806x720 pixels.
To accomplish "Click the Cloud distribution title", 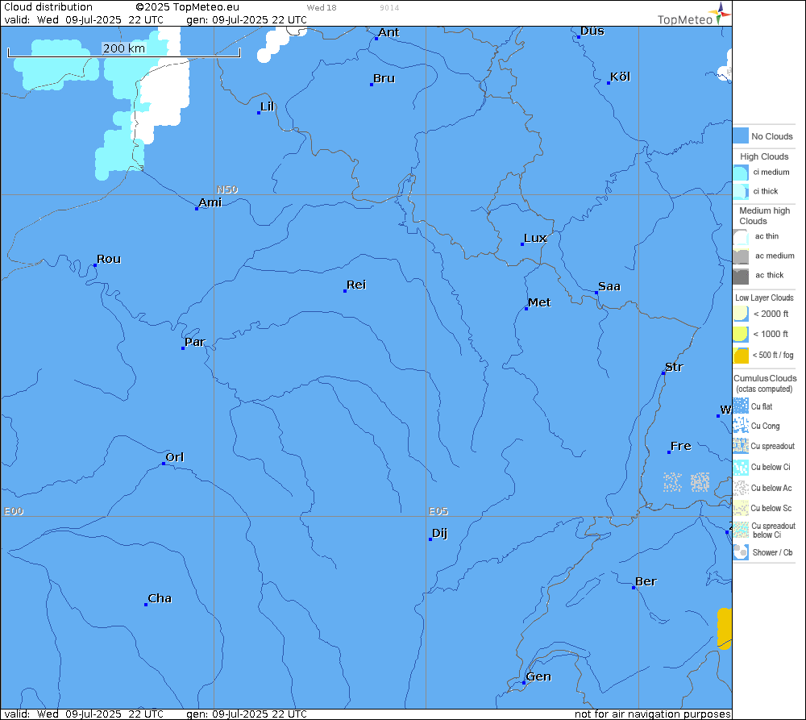I will pos(48,6).
